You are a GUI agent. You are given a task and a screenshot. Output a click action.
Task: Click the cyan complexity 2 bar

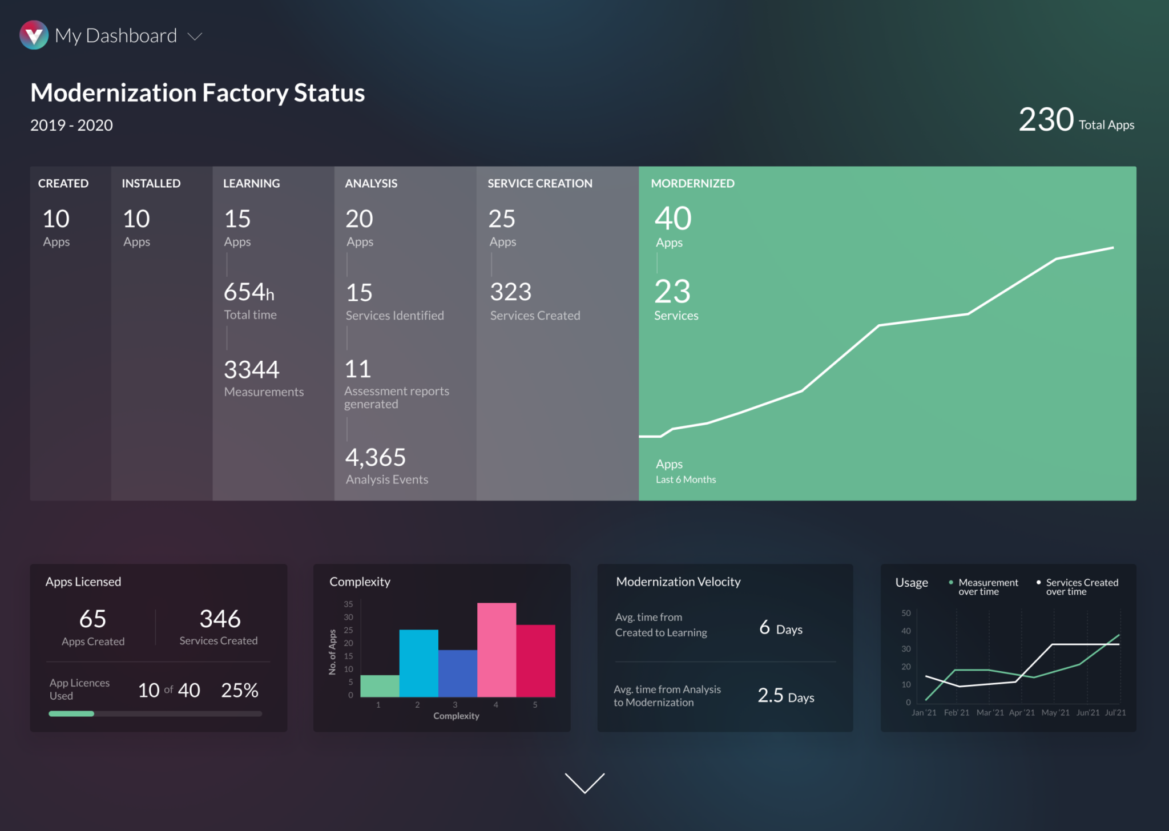pos(418,663)
